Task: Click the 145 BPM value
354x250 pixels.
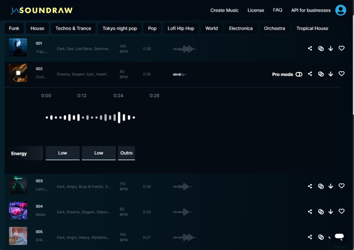Action: pyautogui.click(x=123, y=49)
